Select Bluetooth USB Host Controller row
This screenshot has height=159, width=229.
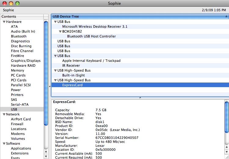(x=140, y=36)
